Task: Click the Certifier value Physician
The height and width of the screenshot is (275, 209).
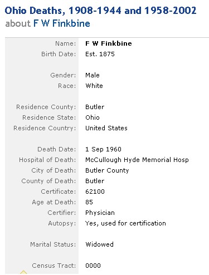Action: [x=100, y=213]
